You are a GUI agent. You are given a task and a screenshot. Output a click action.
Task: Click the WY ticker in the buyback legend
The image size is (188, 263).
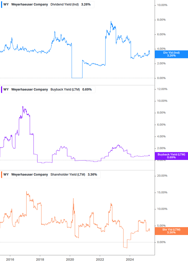pos(6,89)
